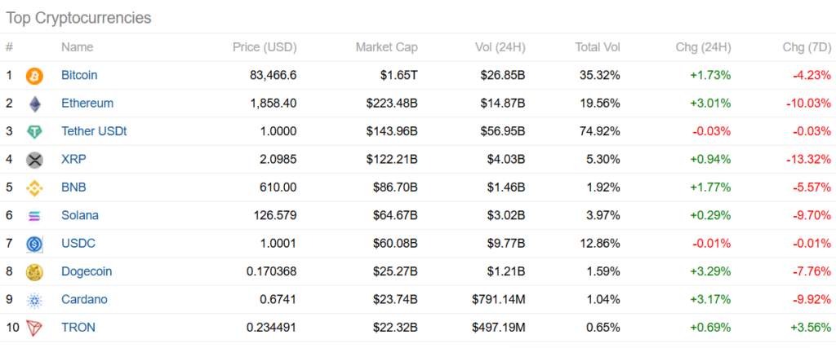836x348 pixels.
Task: Click the # rank column header
Action: pyautogui.click(x=9, y=47)
